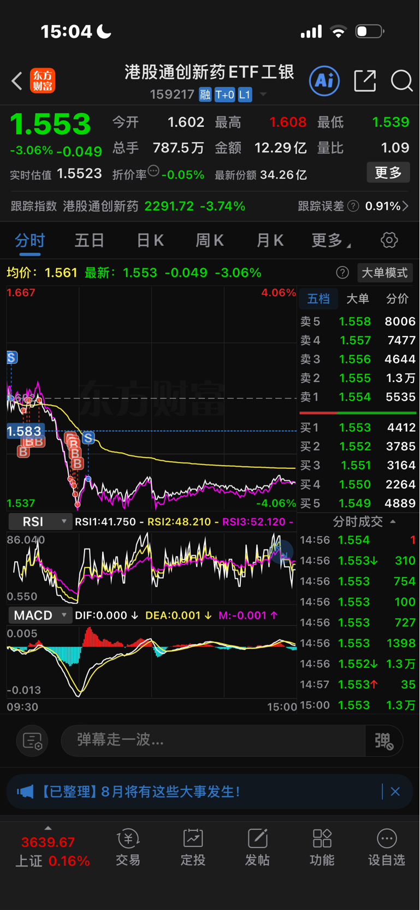This screenshot has width=420, height=910.
Task: Open the Ai assistant icon
Action: click(324, 81)
